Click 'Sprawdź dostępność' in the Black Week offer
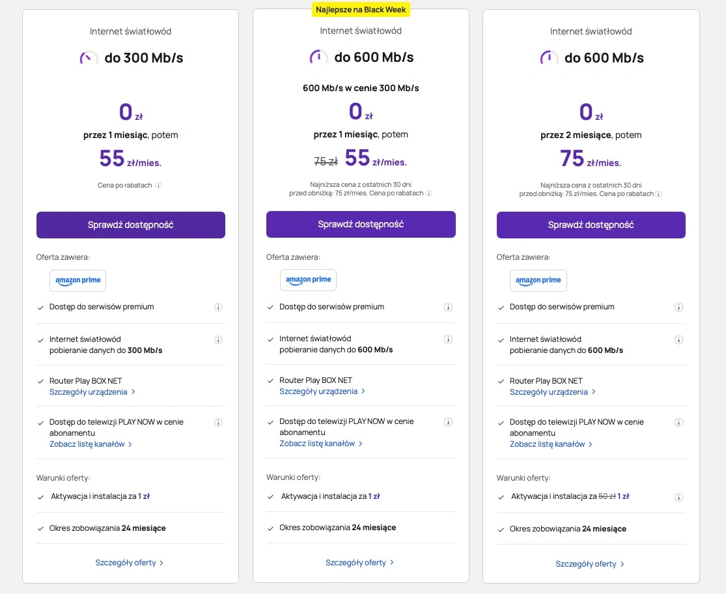The height and width of the screenshot is (594, 726). [x=361, y=225]
